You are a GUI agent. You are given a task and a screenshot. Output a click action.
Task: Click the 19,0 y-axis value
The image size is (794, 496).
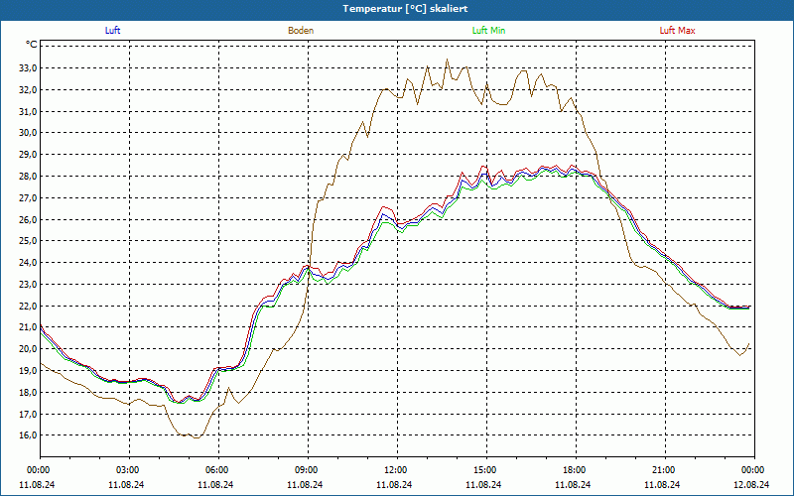click(x=27, y=370)
